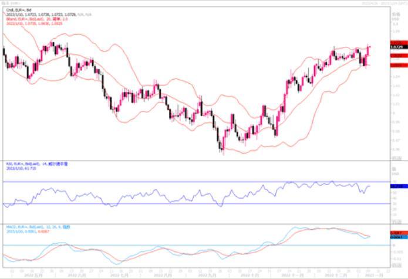
Task: Click the blue MACD signal value tag
Action: (x=399, y=237)
